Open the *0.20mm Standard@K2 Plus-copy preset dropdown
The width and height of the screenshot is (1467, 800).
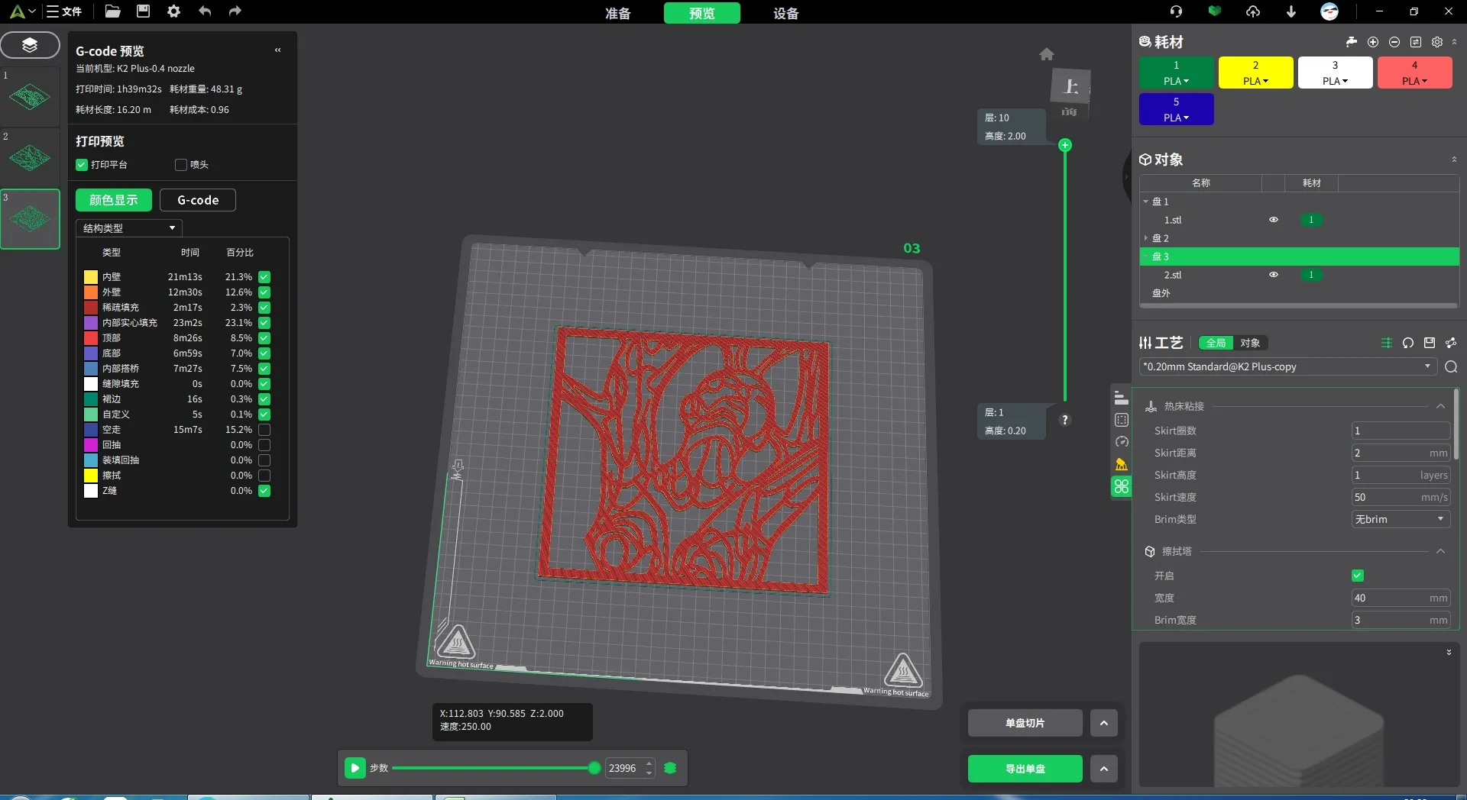coord(1287,367)
